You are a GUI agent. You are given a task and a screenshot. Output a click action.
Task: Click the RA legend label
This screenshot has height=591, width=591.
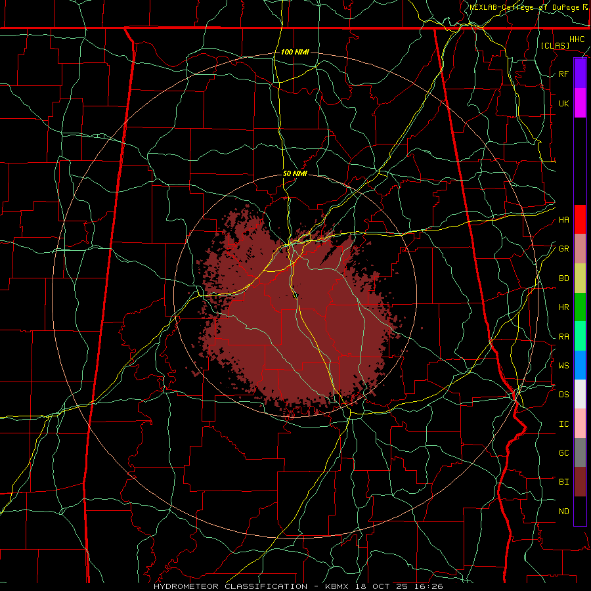tap(564, 337)
